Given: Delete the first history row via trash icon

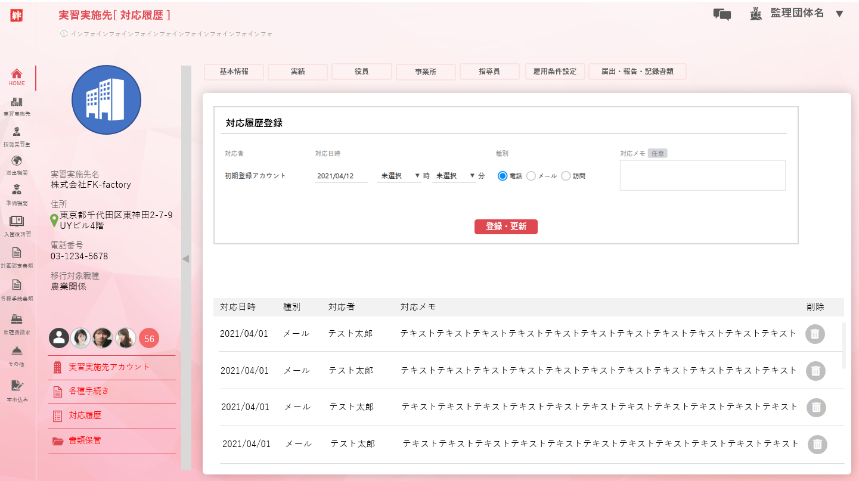Looking at the screenshot, I should [x=815, y=334].
